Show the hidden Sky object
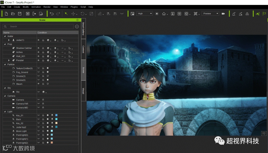Image resolution: width=268 pixels, height=153 pixels. click(x=38, y=92)
